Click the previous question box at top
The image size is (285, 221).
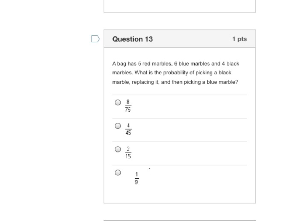(x=179, y=6)
